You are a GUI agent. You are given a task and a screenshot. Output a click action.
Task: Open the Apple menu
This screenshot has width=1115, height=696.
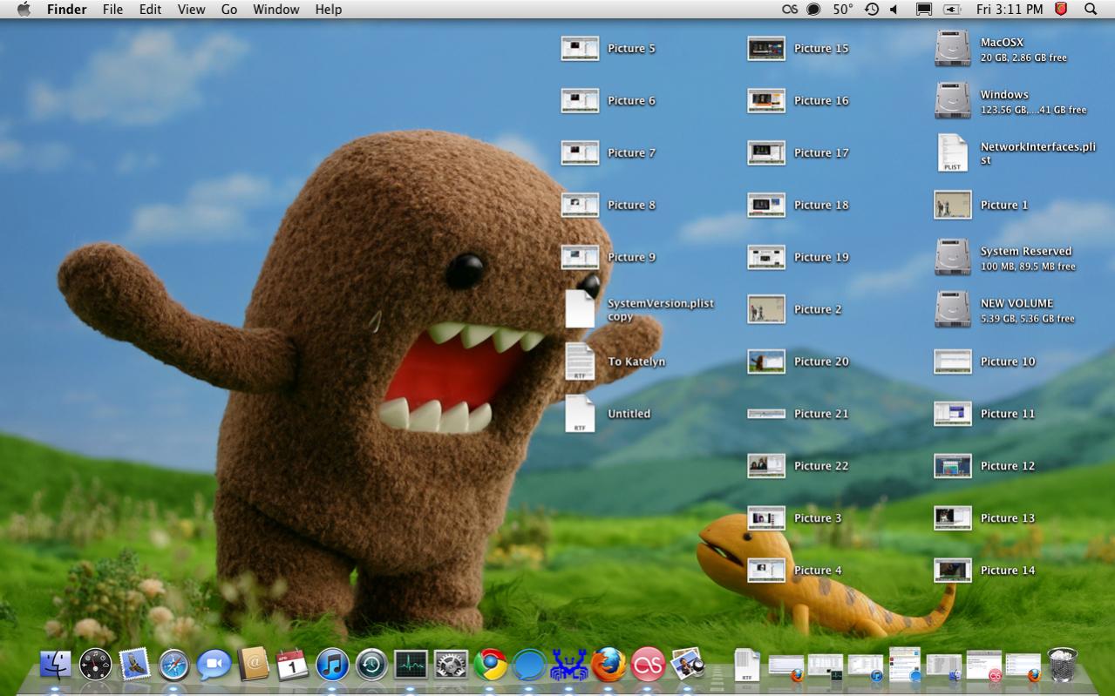pyautogui.click(x=24, y=10)
